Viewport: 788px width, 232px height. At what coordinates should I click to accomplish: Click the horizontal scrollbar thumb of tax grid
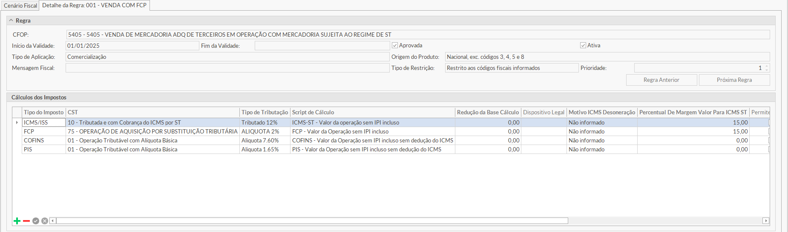click(x=312, y=221)
